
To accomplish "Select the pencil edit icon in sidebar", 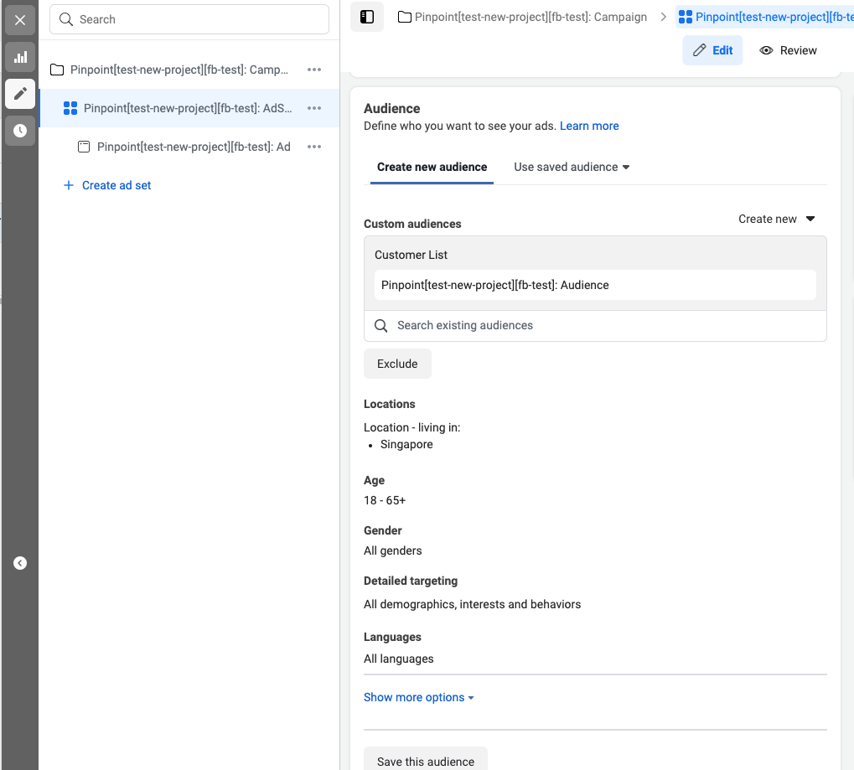I will [20, 94].
